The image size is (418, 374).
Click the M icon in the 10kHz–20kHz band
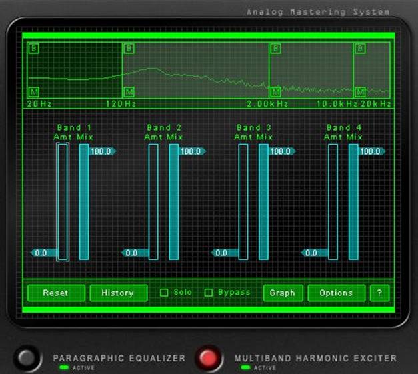(360, 91)
